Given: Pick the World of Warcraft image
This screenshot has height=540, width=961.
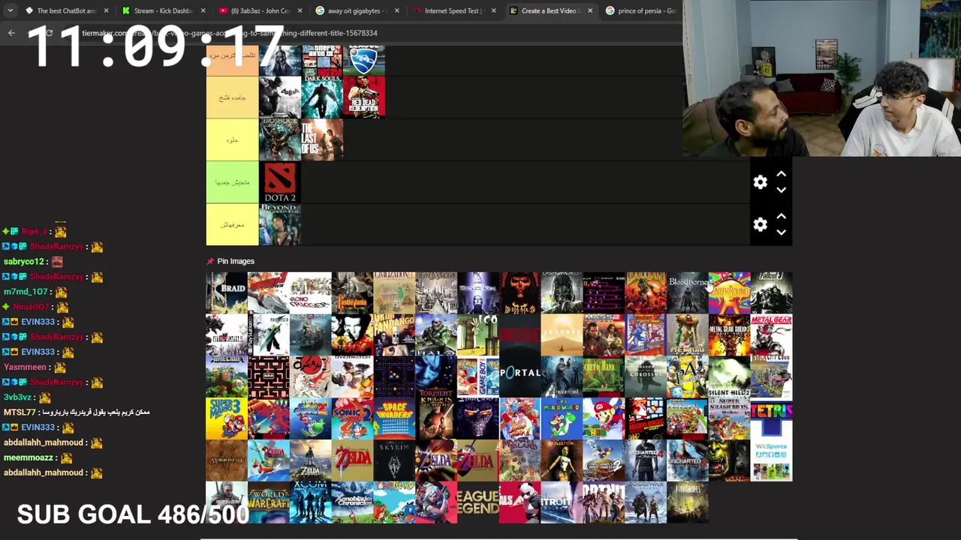Looking at the screenshot, I should coord(269,502).
